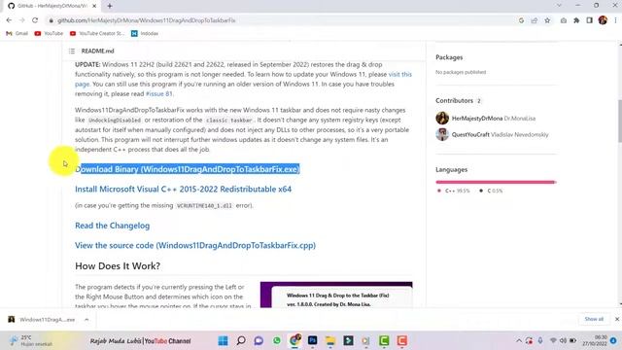This screenshot has width=622, height=350.
Task: Open the program screenshot thumbnail
Action: tap(336, 295)
